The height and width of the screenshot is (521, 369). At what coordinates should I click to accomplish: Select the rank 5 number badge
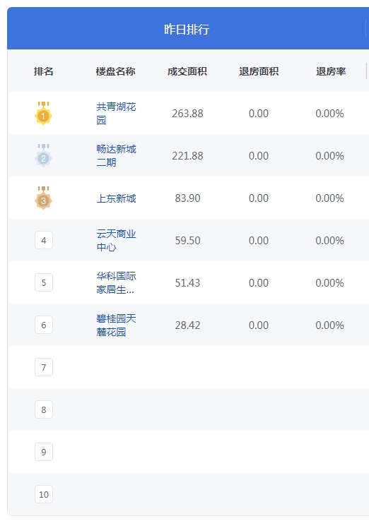pos(44,282)
